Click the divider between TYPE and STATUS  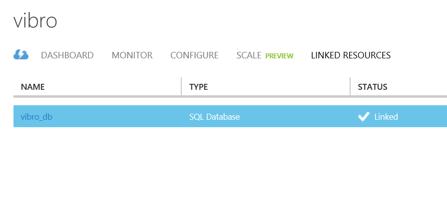click(350, 86)
